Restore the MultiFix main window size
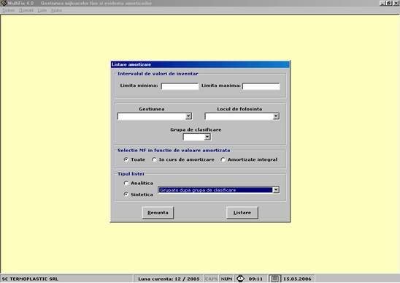This screenshot has width=400, height=283. click(389, 3)
